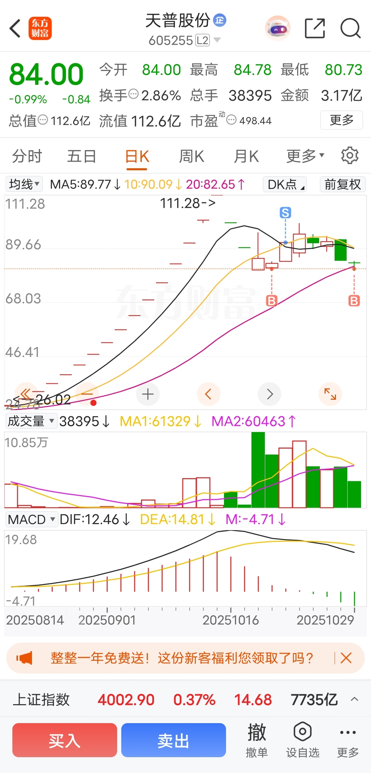Tap the 上证指数 label
The image size is (371, 773).
pyautogui.click(x=41, y=699)
